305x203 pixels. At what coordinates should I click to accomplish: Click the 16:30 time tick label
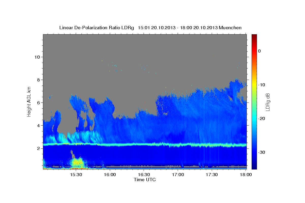tap(144, 175)
